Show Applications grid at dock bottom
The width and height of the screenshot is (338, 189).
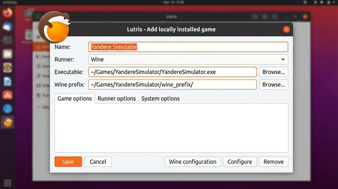tap(7, 183)
